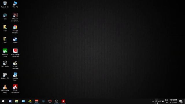Viewport: 185px width, 104px height.
Task: Open Discord from the taskbar
Action: pos(10,101)
